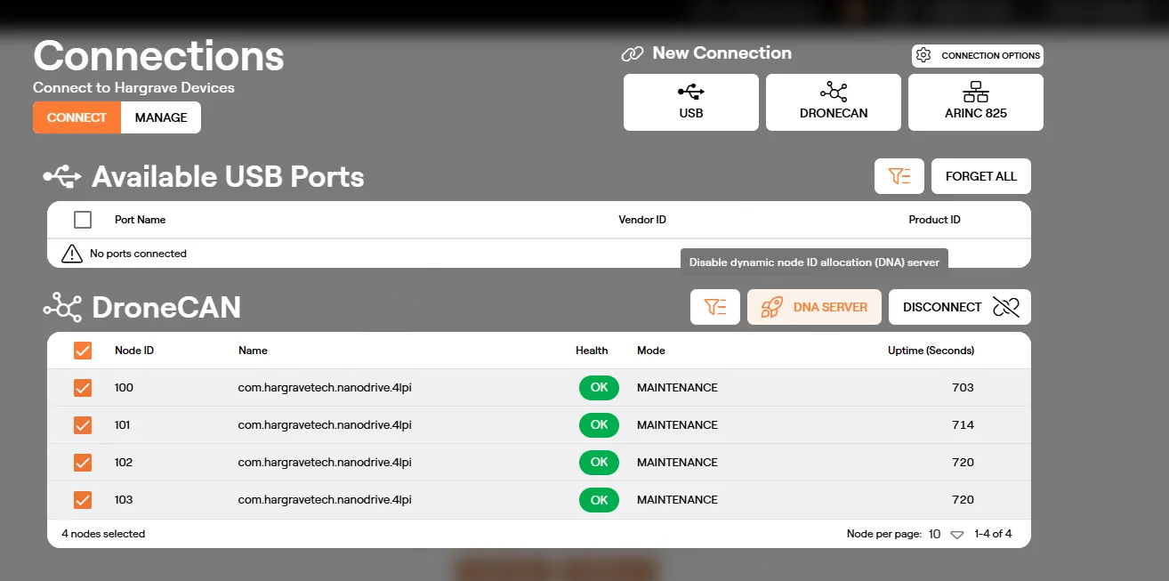Open the USB ports filter icon
This screenshot has height=581, width=1169.
tap(899, 176)
